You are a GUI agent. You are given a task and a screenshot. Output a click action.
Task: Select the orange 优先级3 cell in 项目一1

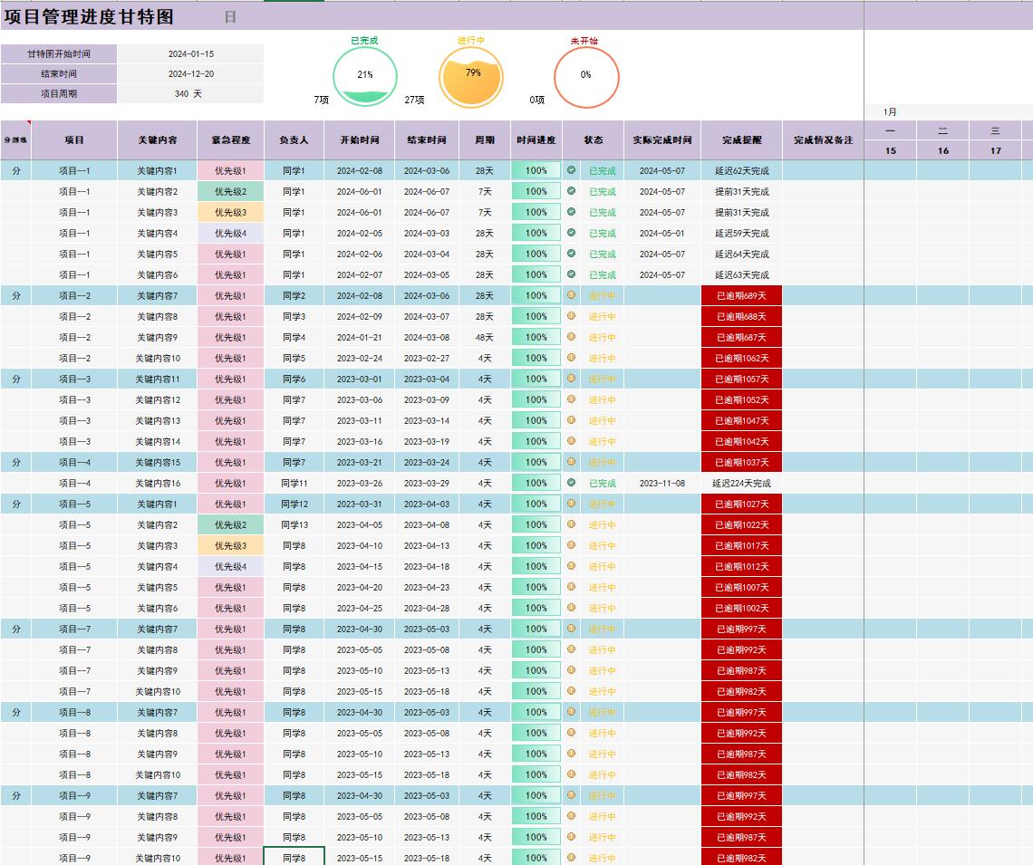coord(230,212)
